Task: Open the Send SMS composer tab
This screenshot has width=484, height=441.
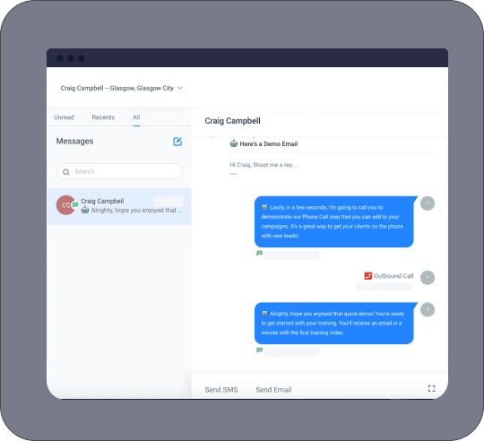Action: pos(221,390)
